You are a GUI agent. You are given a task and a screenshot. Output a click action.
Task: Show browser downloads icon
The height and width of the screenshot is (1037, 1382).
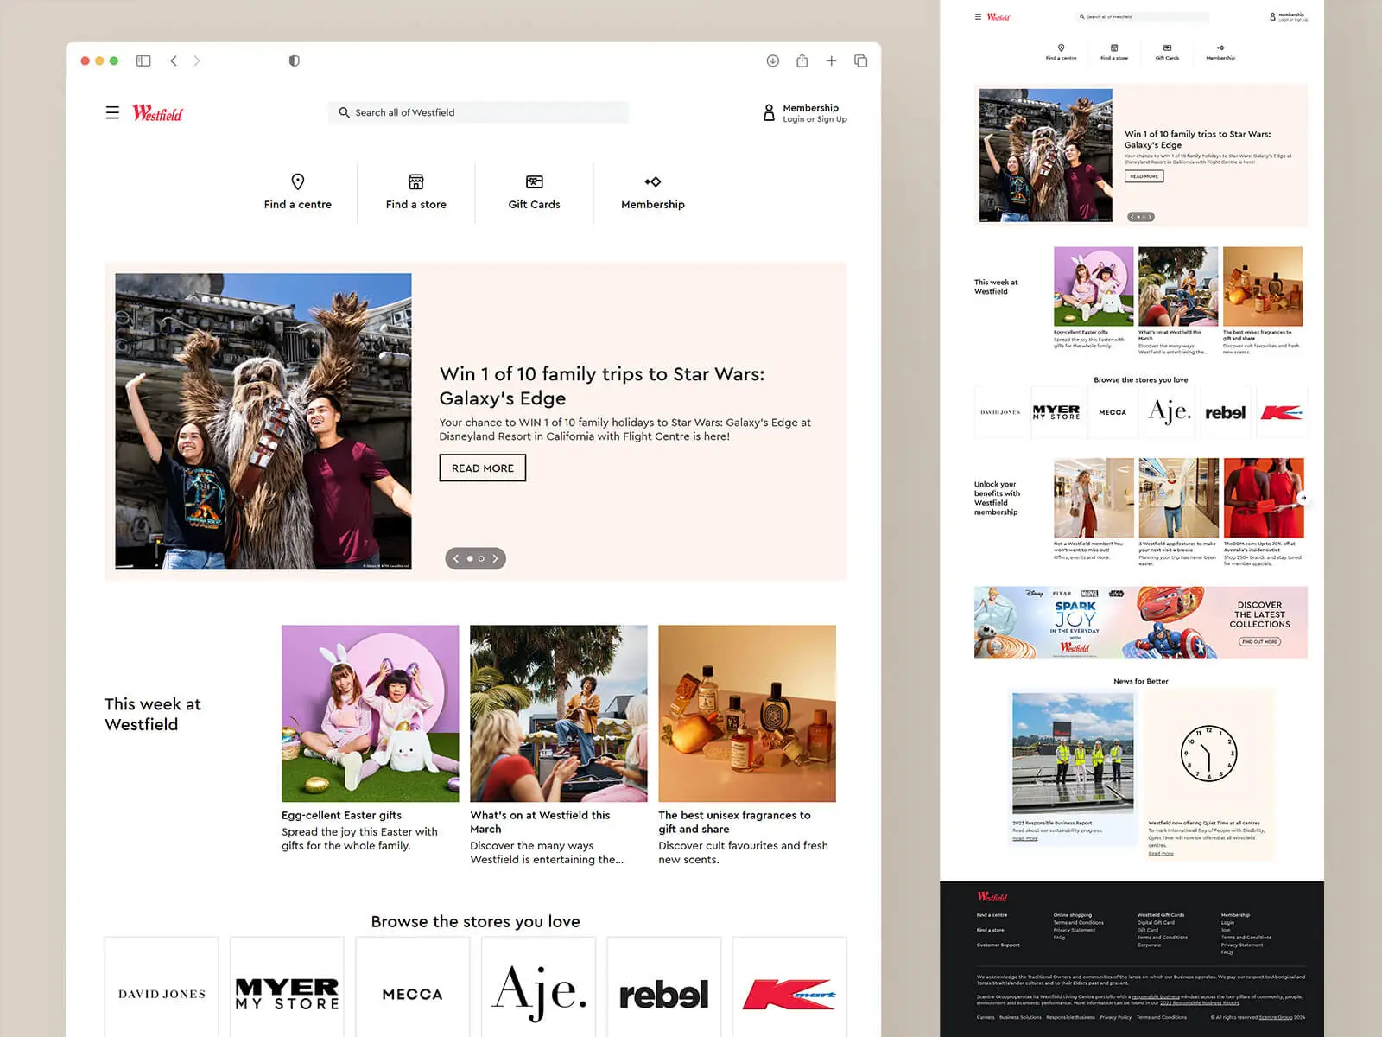click(772, 60)
